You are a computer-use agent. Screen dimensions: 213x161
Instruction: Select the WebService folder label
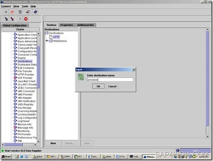60,41
